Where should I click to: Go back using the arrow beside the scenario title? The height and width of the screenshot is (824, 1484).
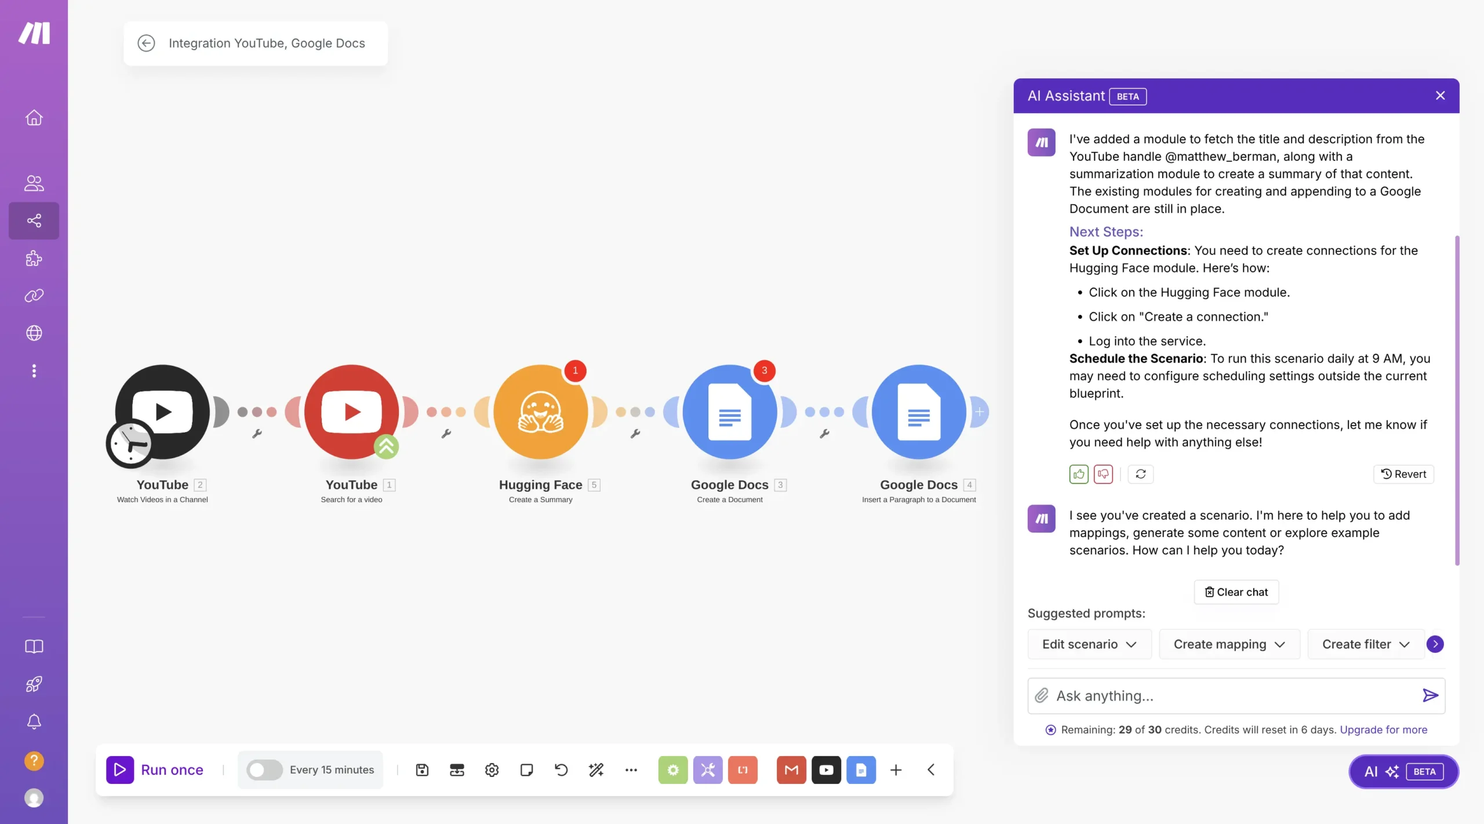click(x=146, y=43)
